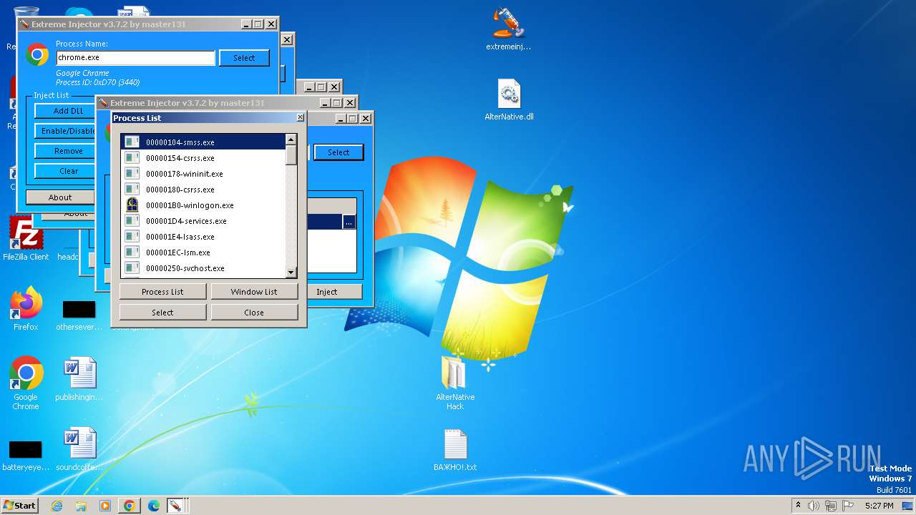The height and width of the screenshot is (515, 916).
Task: Open the Action Center flag icon
Action: click(848, 506)
